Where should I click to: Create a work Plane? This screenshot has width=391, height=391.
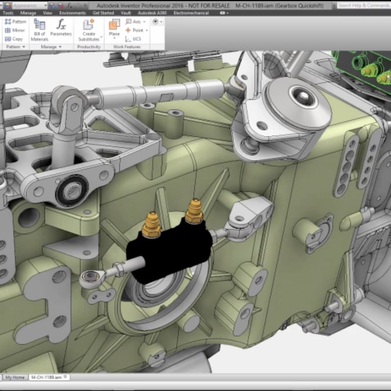(x=114, y=28)
